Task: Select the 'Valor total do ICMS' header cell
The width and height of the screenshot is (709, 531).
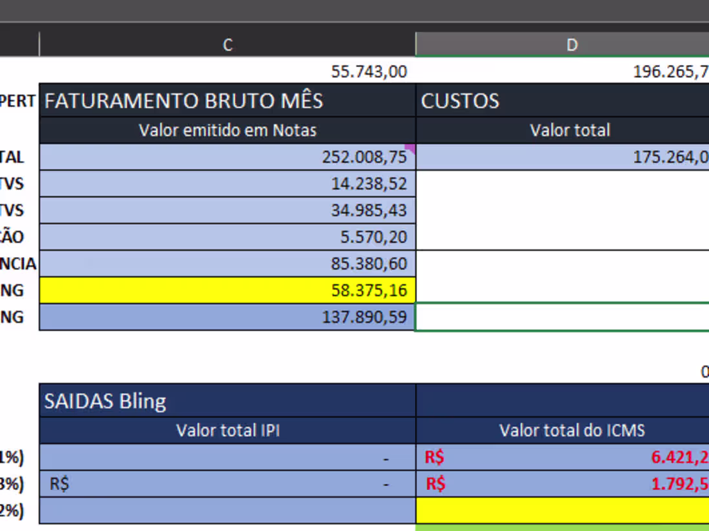Action: pyautogui.click(x=571, y=430)
